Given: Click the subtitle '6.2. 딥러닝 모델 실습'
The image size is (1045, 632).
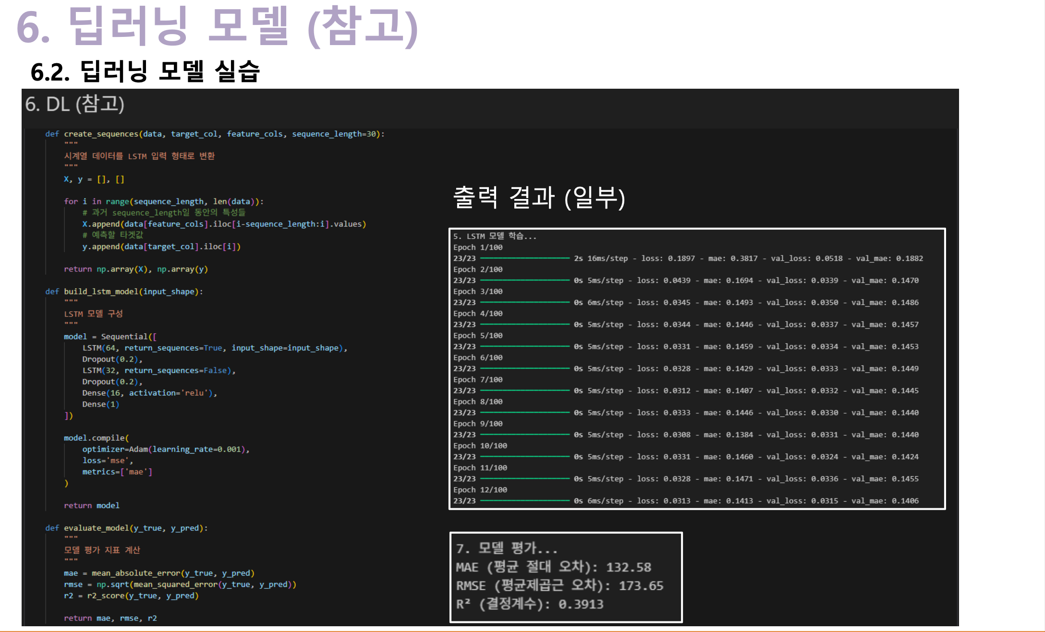Looking at the screenshot, I should click(145, 72).
